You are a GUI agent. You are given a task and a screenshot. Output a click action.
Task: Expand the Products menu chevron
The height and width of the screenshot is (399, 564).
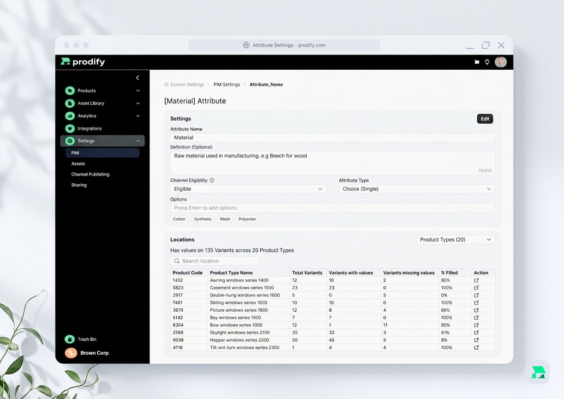[x=138, y=91]
